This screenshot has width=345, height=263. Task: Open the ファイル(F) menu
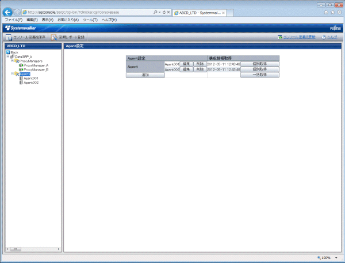click(14, 20)
